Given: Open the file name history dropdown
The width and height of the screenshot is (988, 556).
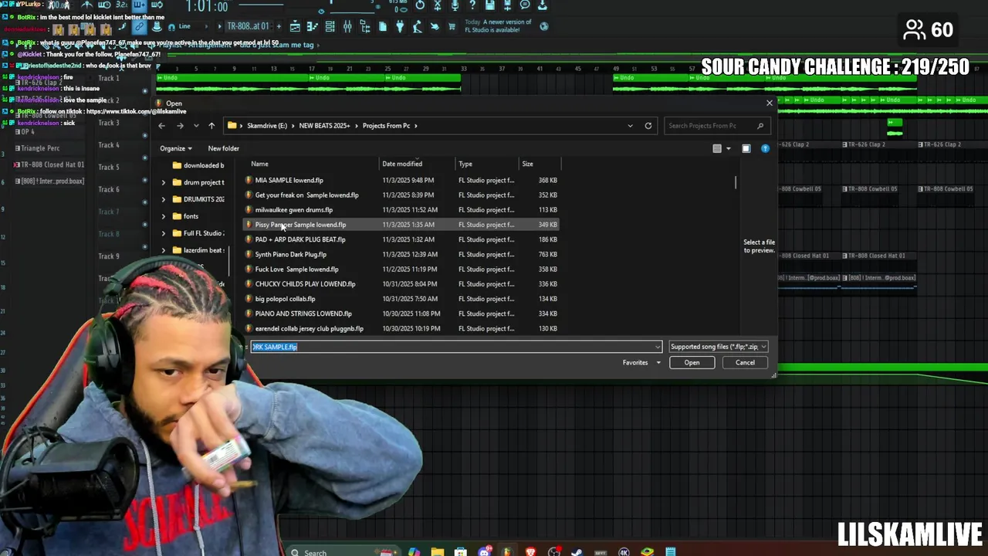Looking at the screenshot, I should [x=658, y=347].
